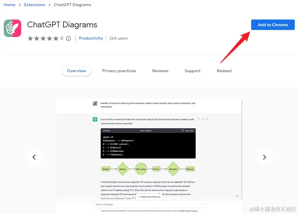Click the 264 users text
The width and height of the screenshot is (298, 214).
pyautogui.click(x=118, y=38)
